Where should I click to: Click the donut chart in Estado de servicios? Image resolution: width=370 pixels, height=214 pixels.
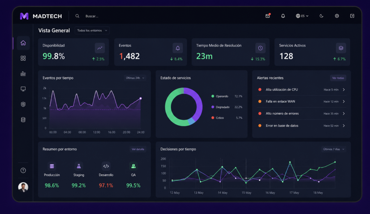(x=184, y=107)
